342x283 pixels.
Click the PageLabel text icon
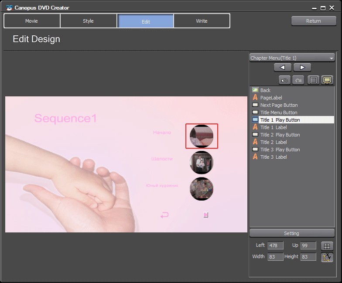point(255,97)
